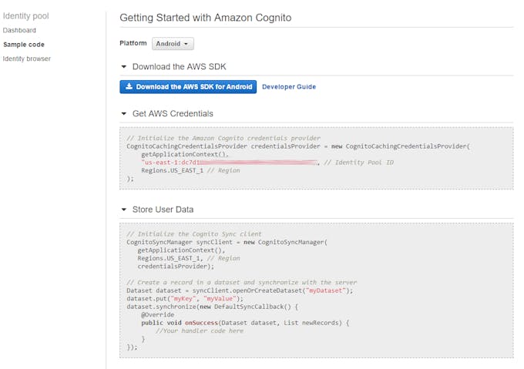
Task: Click the Initialize the Amazon Cognito credentials provider comment
Action: coord(223,138)
